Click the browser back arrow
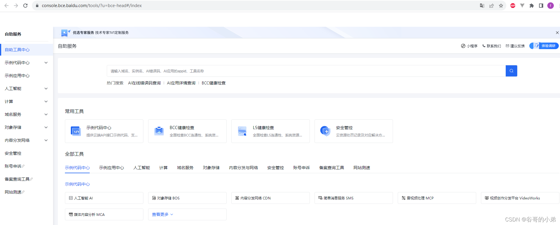Viewport: 560px width, 225px height. pyautogui.click(x=6, y=6)
